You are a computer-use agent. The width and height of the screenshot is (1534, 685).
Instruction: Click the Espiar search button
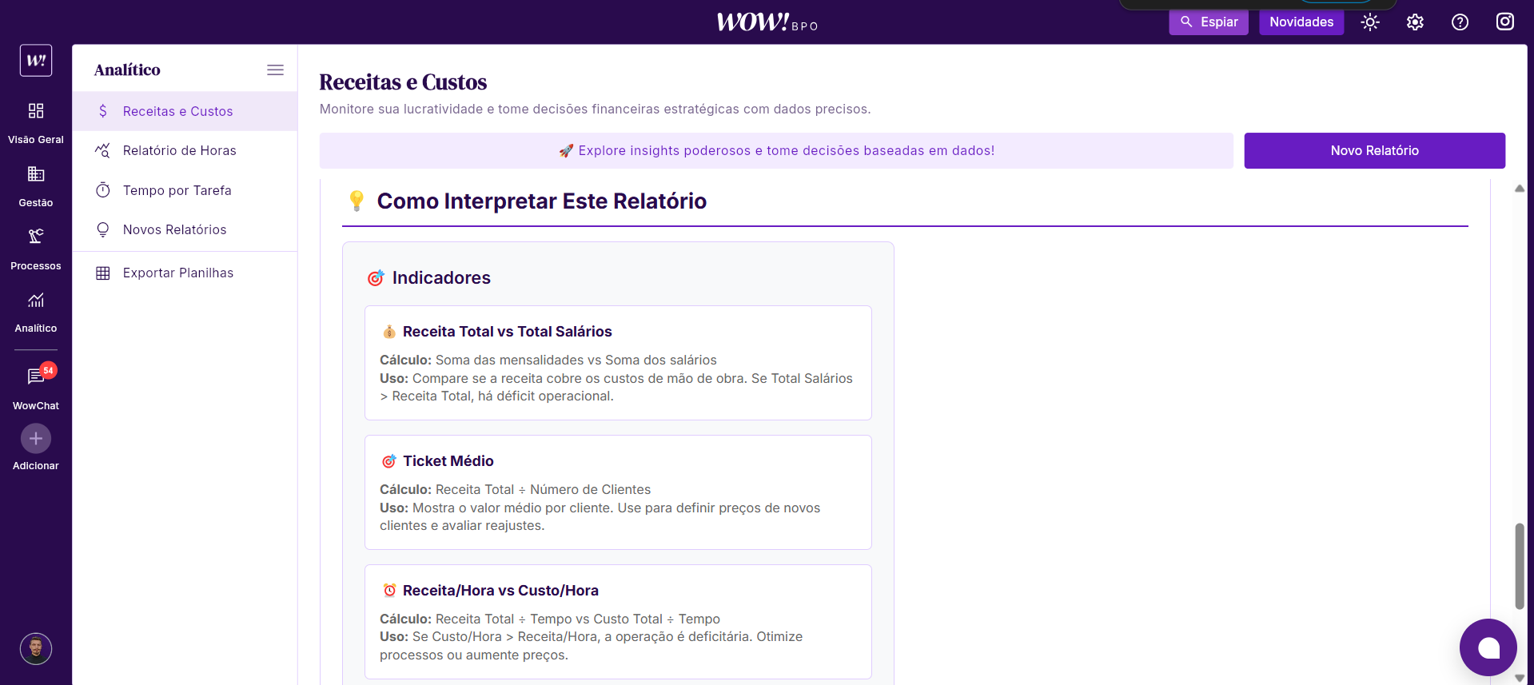(x=1209, y=22)
